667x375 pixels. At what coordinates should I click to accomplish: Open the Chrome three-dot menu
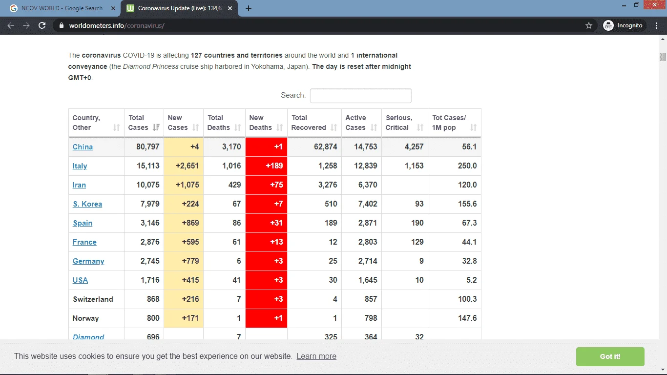point(657,25)
